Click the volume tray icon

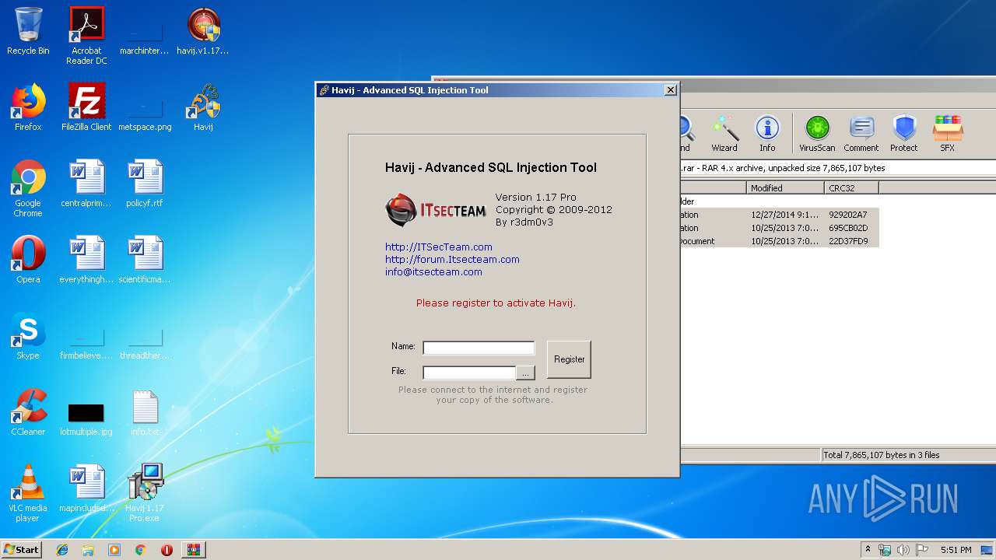903,550
